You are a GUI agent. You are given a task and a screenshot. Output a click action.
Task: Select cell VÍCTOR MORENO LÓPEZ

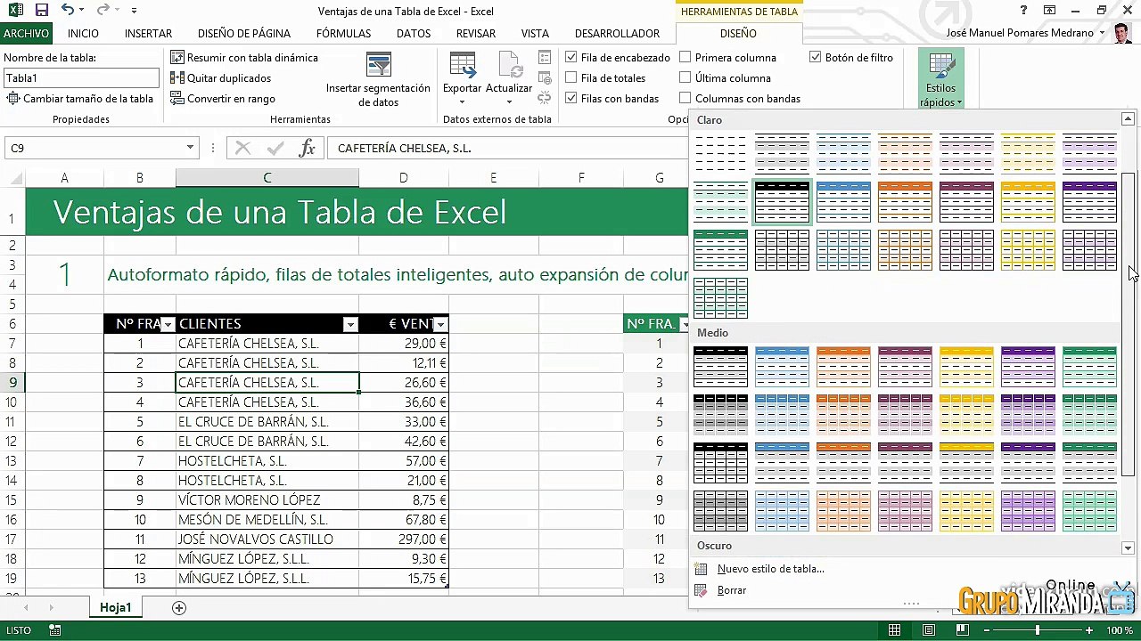267,500
